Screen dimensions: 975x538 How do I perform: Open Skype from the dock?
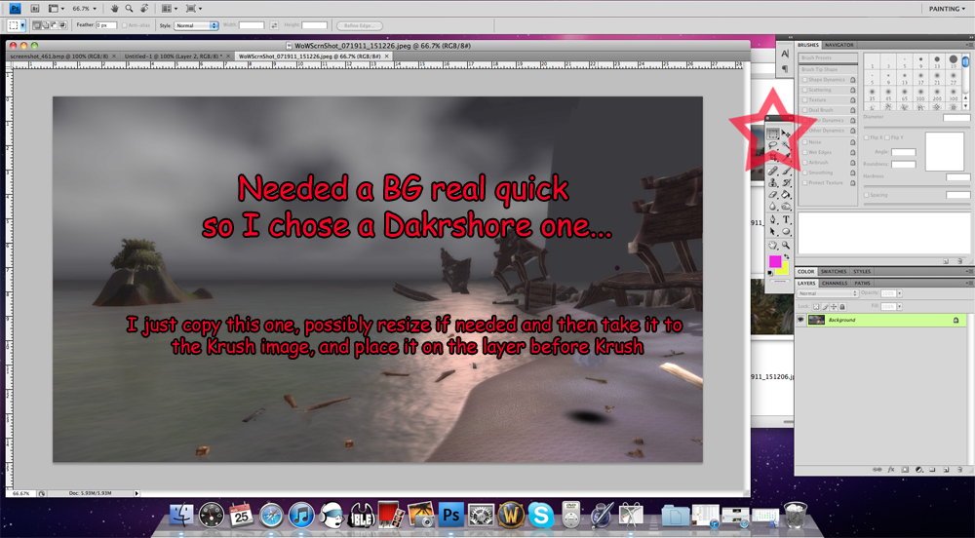coord(541,515)
